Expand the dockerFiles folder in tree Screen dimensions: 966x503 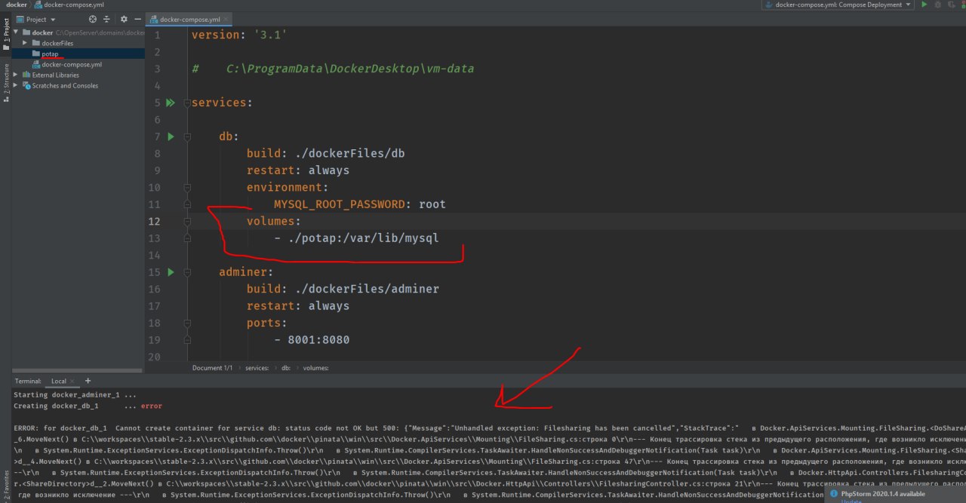(25, 43)
